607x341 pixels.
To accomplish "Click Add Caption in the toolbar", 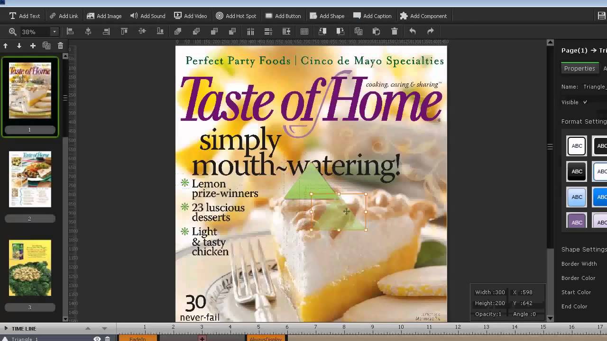I will point(372,16).
